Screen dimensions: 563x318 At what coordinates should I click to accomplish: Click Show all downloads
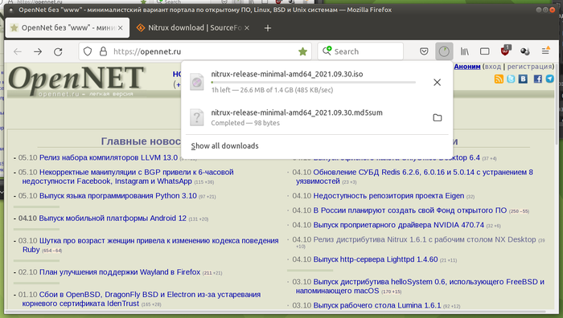coord(224,146)
